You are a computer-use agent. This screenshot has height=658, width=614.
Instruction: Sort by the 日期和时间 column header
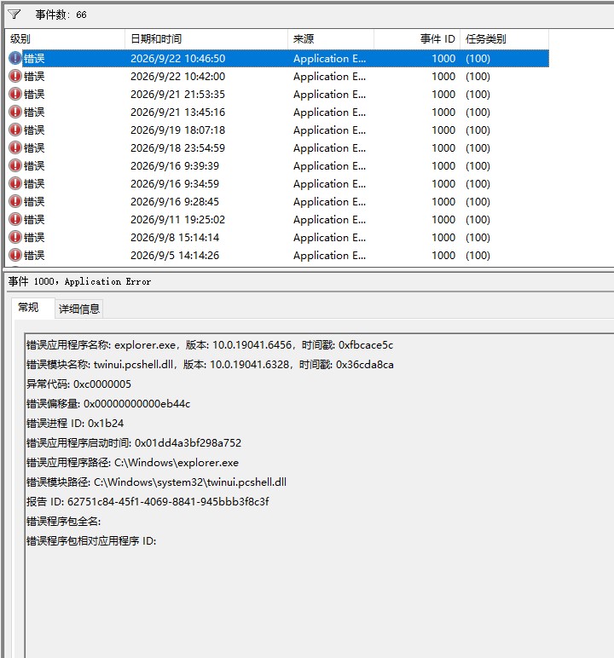pyautogui.click(x=206, y=39)
